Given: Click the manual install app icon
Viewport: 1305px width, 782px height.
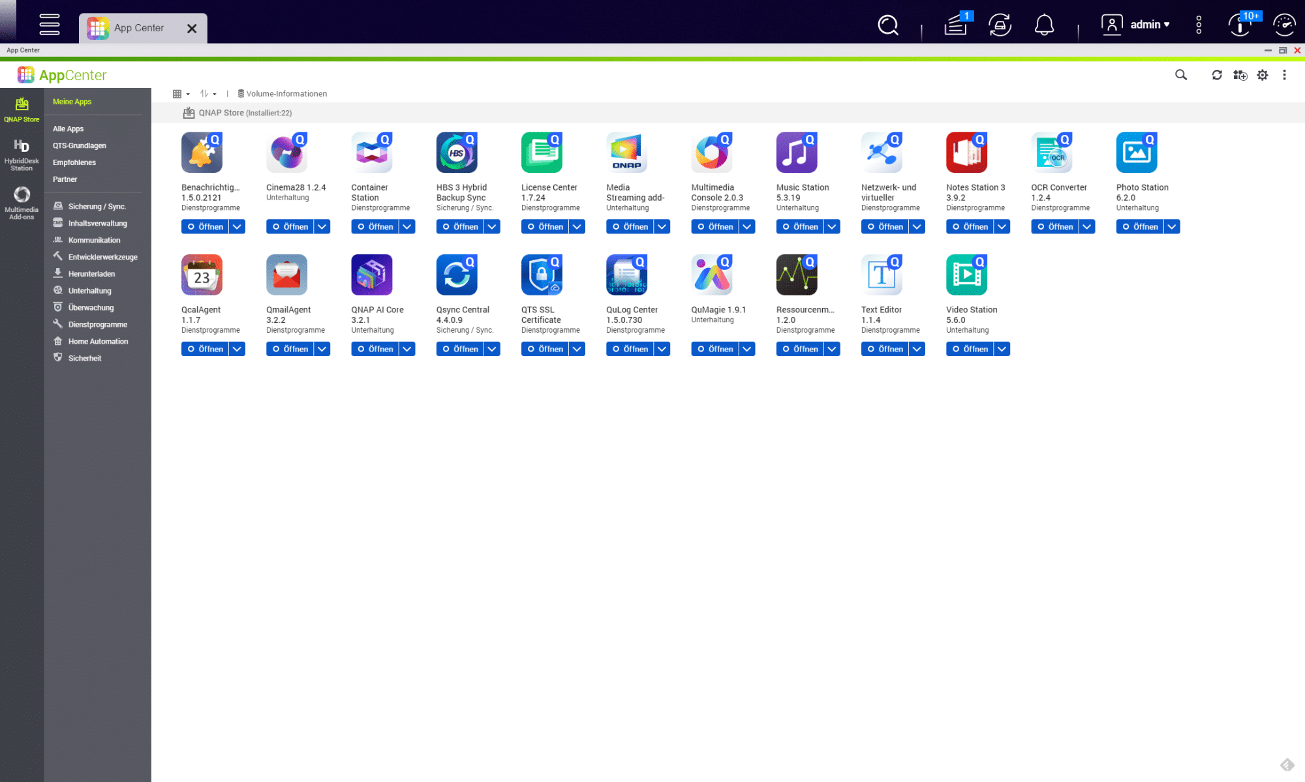Looking at the screenshot, I should point(1240,75).
